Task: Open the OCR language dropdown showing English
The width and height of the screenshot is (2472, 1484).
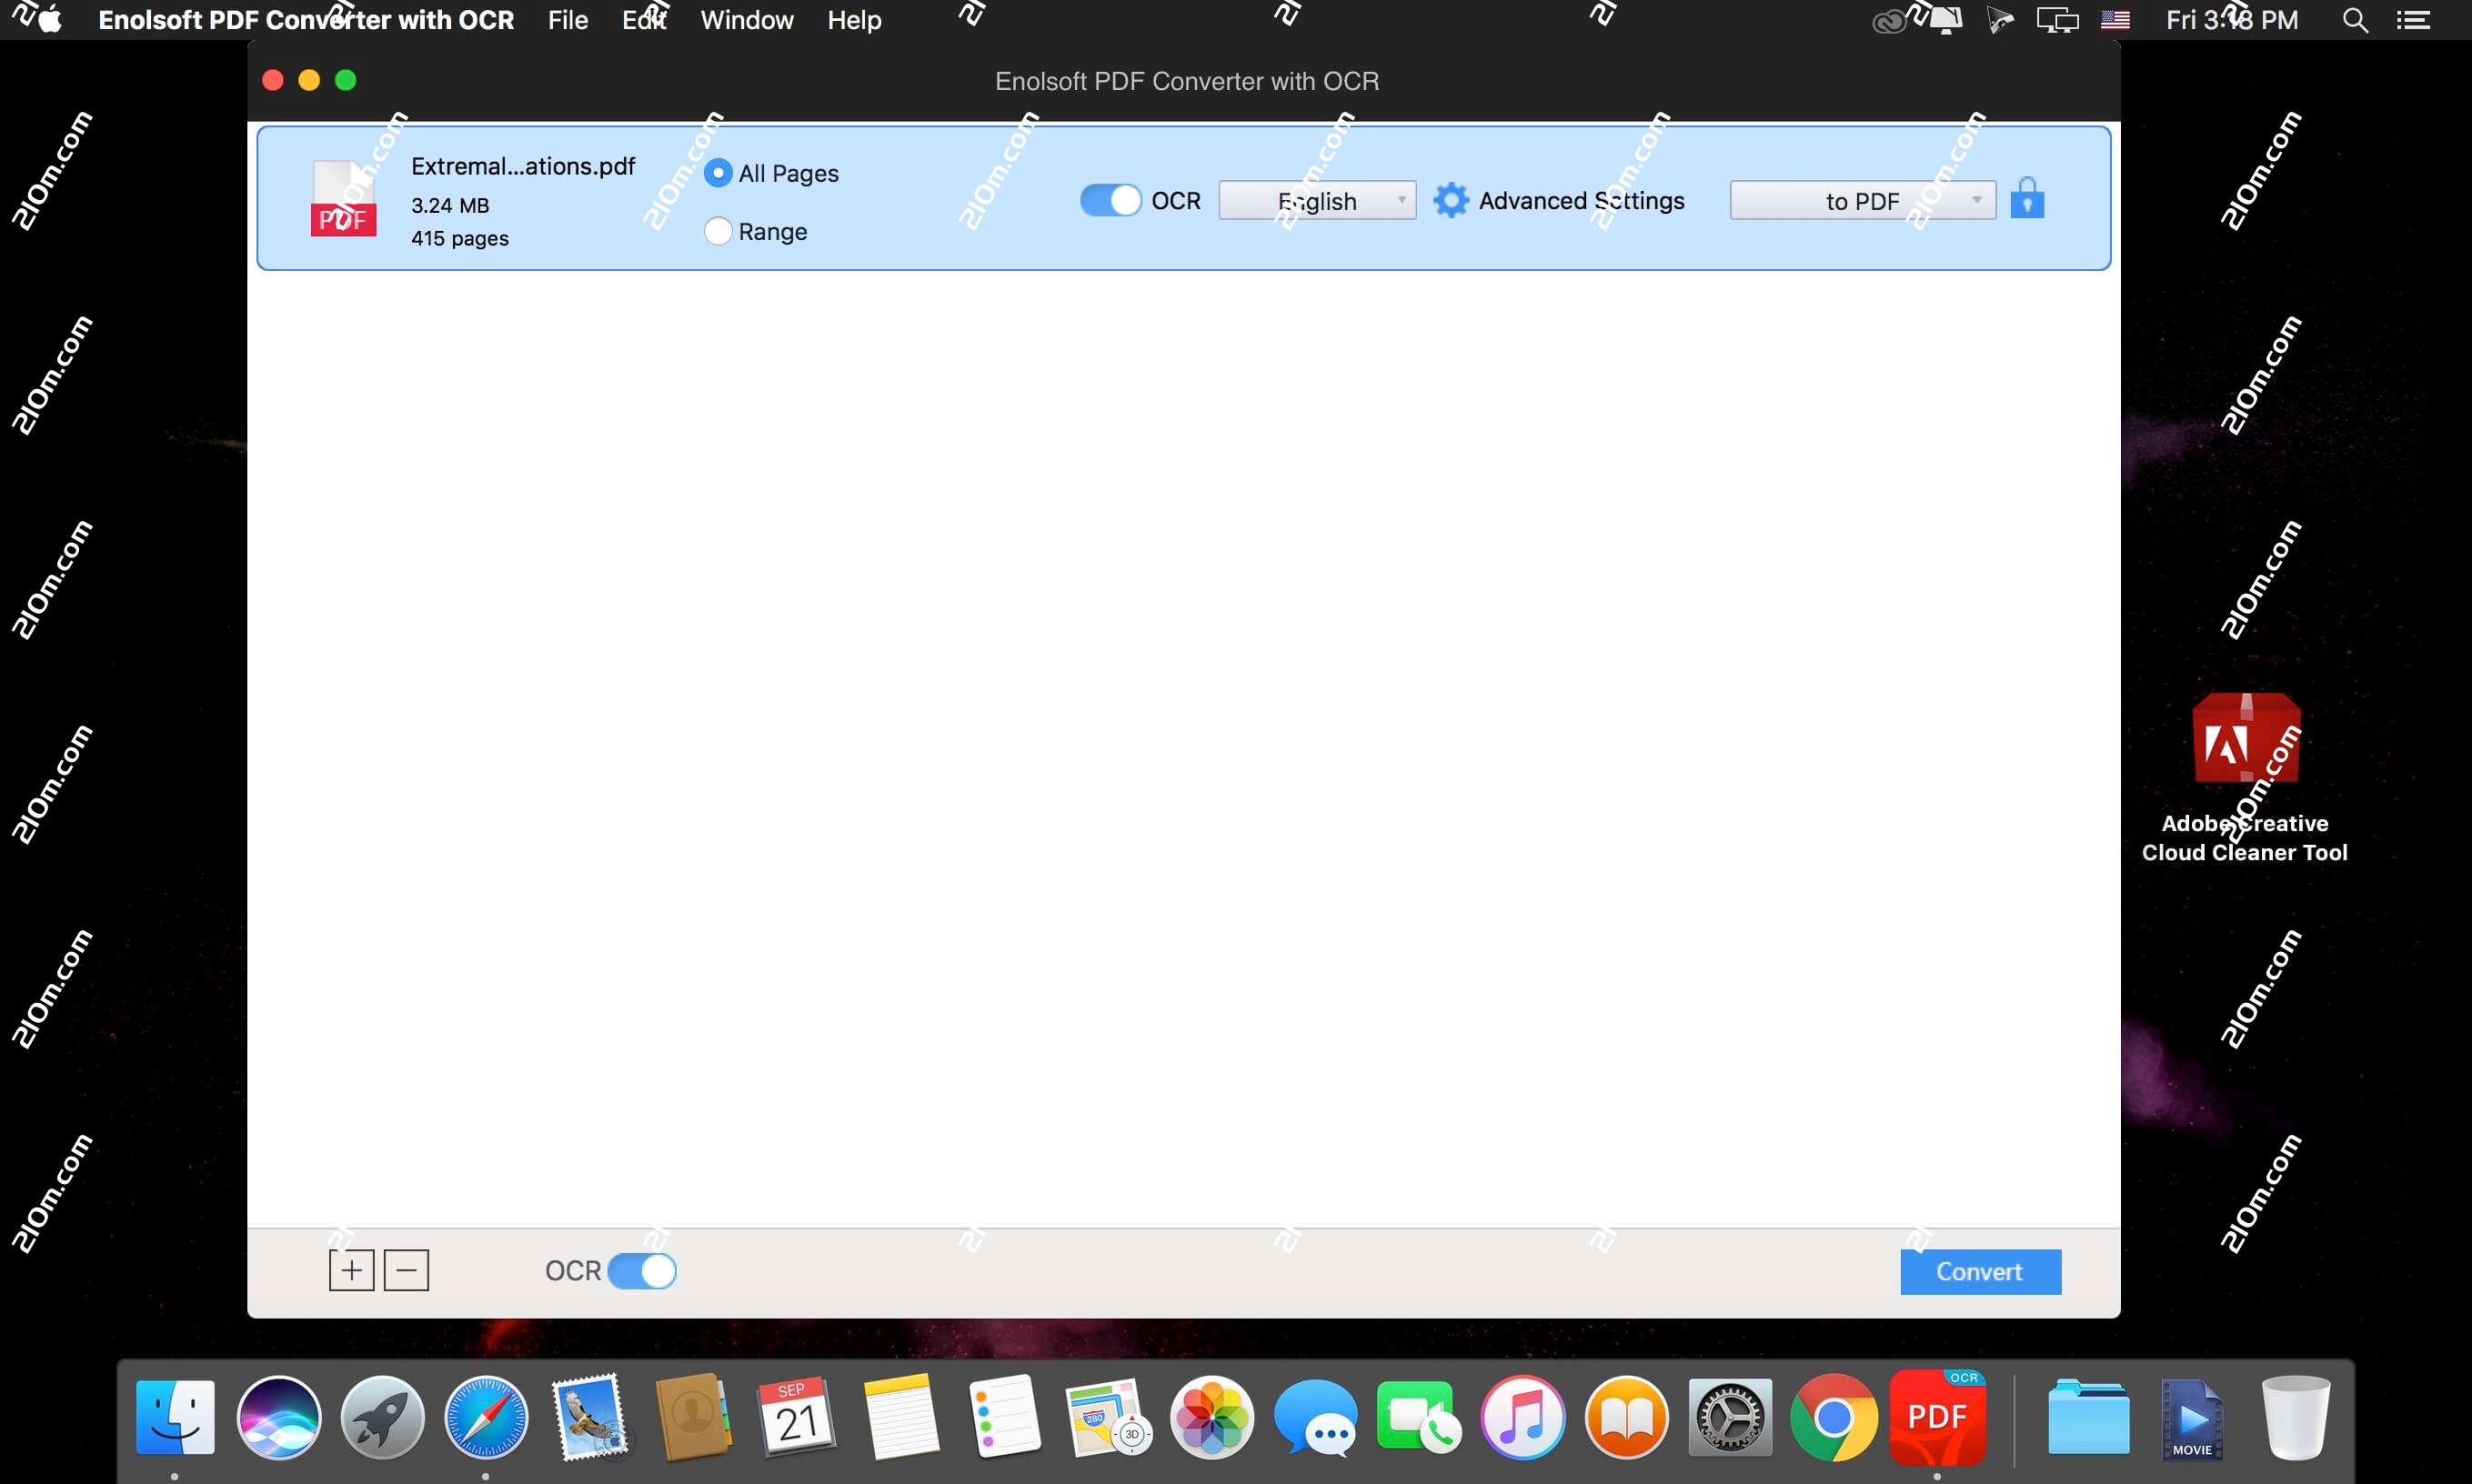Action: (x=1317, y=200)
